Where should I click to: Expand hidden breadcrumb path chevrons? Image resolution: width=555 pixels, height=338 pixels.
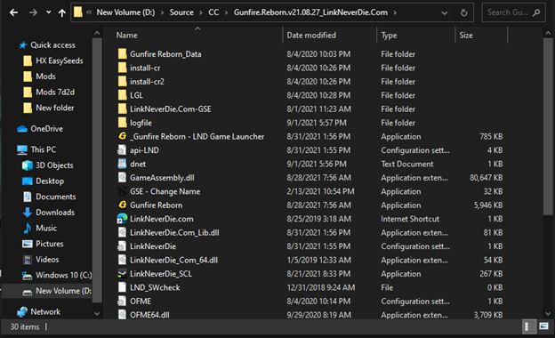89,12
